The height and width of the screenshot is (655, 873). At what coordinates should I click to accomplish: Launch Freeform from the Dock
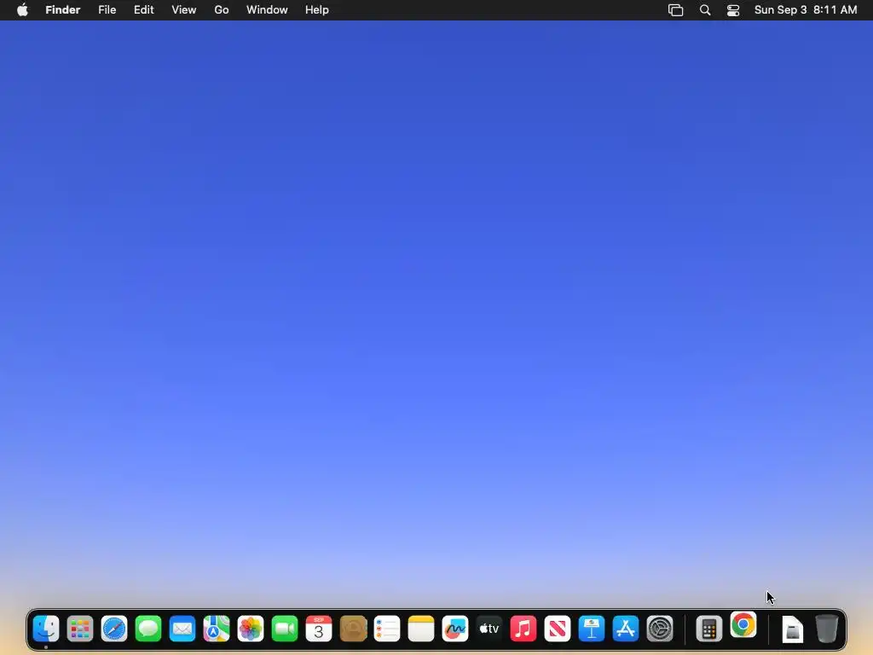[455, 629]
